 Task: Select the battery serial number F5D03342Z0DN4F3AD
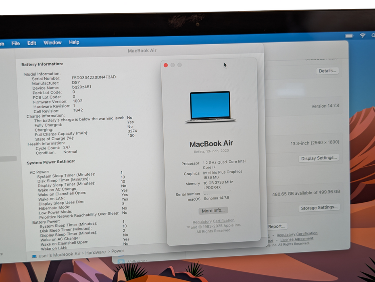tap(94, 77)
